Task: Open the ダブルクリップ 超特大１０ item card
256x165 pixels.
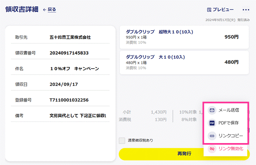Action: point(184,37)
